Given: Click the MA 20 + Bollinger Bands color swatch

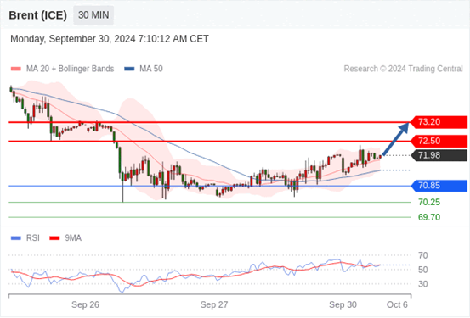Looking at the screenshot, I should coord(16,69).
